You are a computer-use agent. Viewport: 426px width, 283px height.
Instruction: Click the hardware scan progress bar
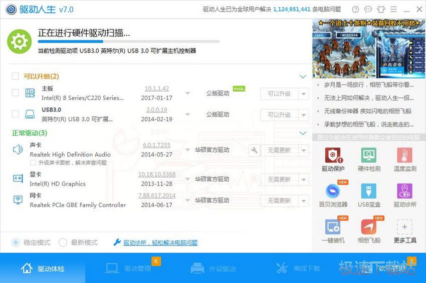128,41
